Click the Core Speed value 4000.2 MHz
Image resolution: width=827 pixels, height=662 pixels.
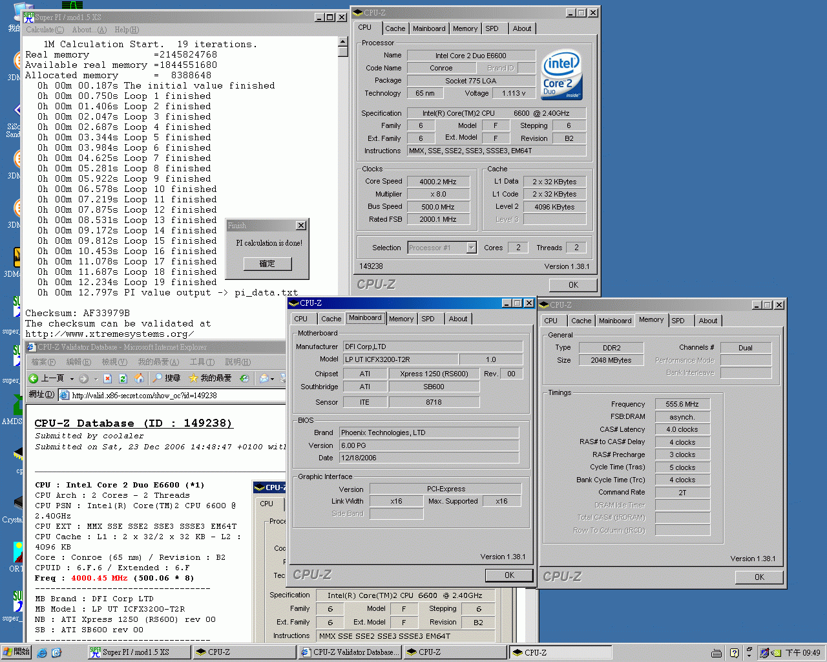[x=437, y=182]
